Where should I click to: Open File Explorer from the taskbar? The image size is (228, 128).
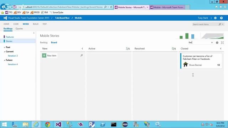tap(25, 124)
